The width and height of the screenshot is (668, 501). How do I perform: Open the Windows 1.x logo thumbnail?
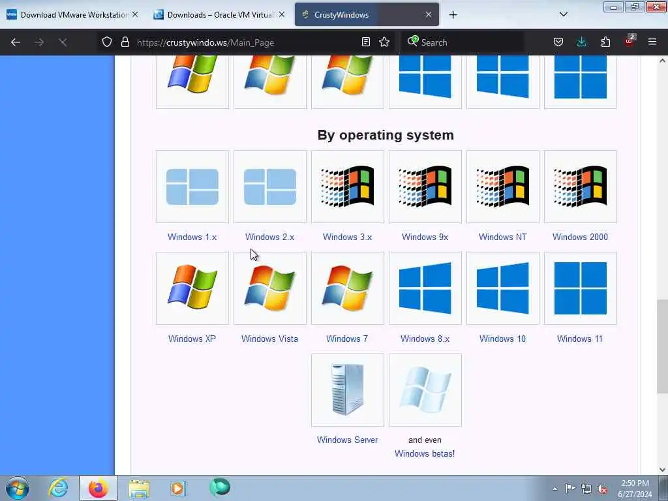[x=192, y=187]
